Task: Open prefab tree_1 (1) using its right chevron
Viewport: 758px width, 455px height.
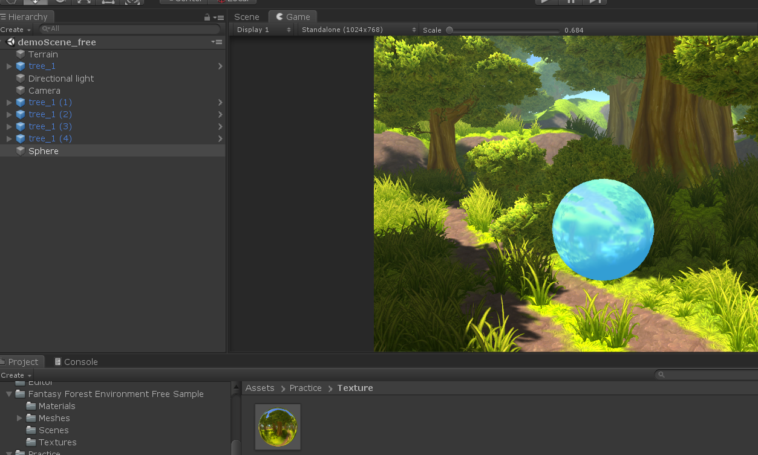Action: (x=220, y=102)
